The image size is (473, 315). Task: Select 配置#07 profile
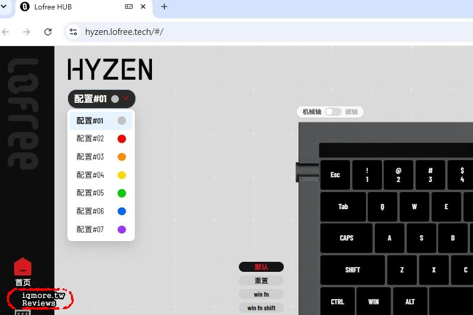click(101, 229)
